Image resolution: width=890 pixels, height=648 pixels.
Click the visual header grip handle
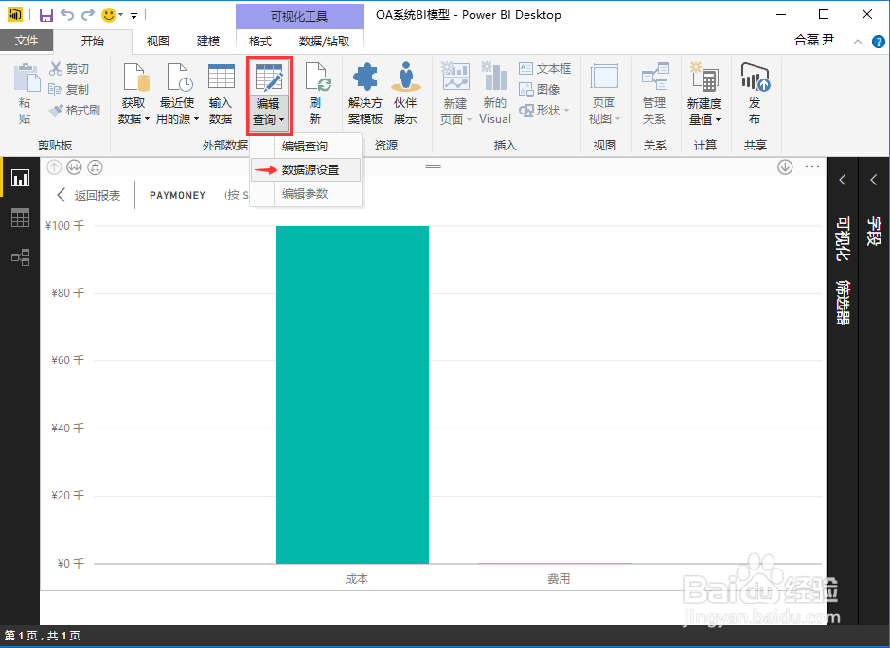pyautogui.click(x=433, y=166)
